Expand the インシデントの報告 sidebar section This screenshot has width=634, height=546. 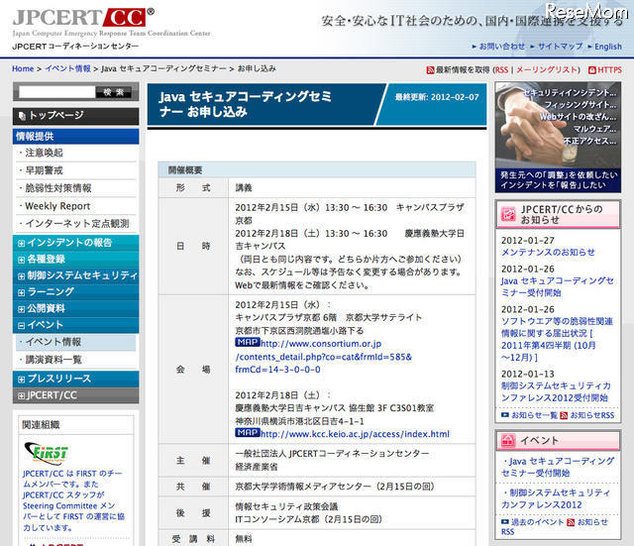click(x=22, y=243)
